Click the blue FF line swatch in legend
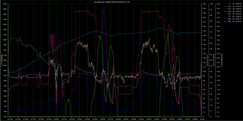 click(226, 16)
